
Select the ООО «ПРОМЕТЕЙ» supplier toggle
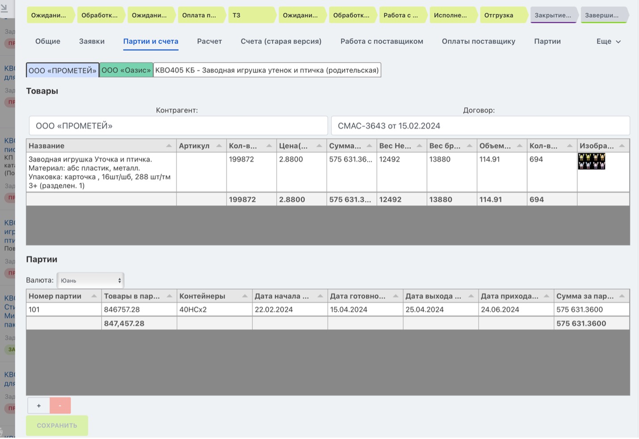[x=63, y=70]
